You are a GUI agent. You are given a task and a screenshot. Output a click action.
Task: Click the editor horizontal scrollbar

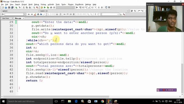tap(56, 96)
